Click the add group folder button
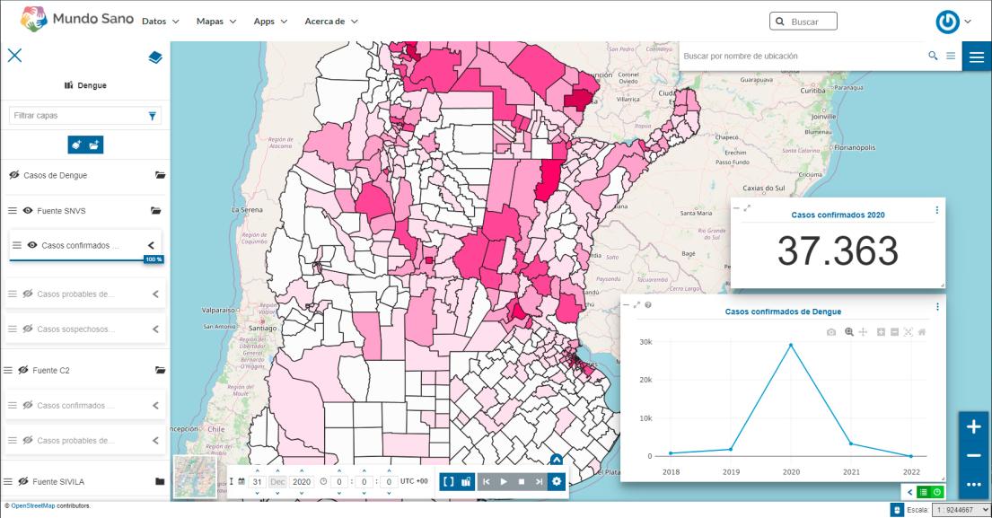 [x=94, y=145]
